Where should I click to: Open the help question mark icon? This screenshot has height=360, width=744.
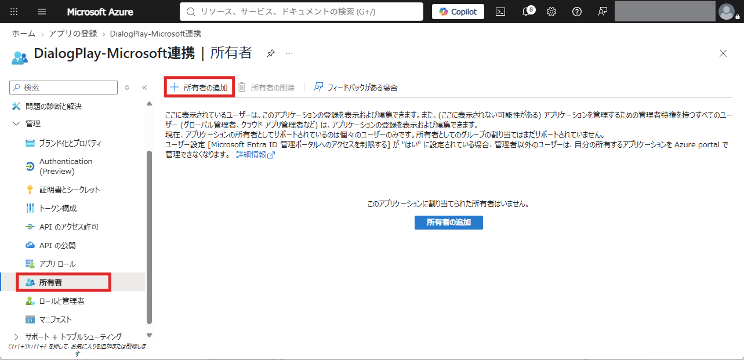[577, 12]
